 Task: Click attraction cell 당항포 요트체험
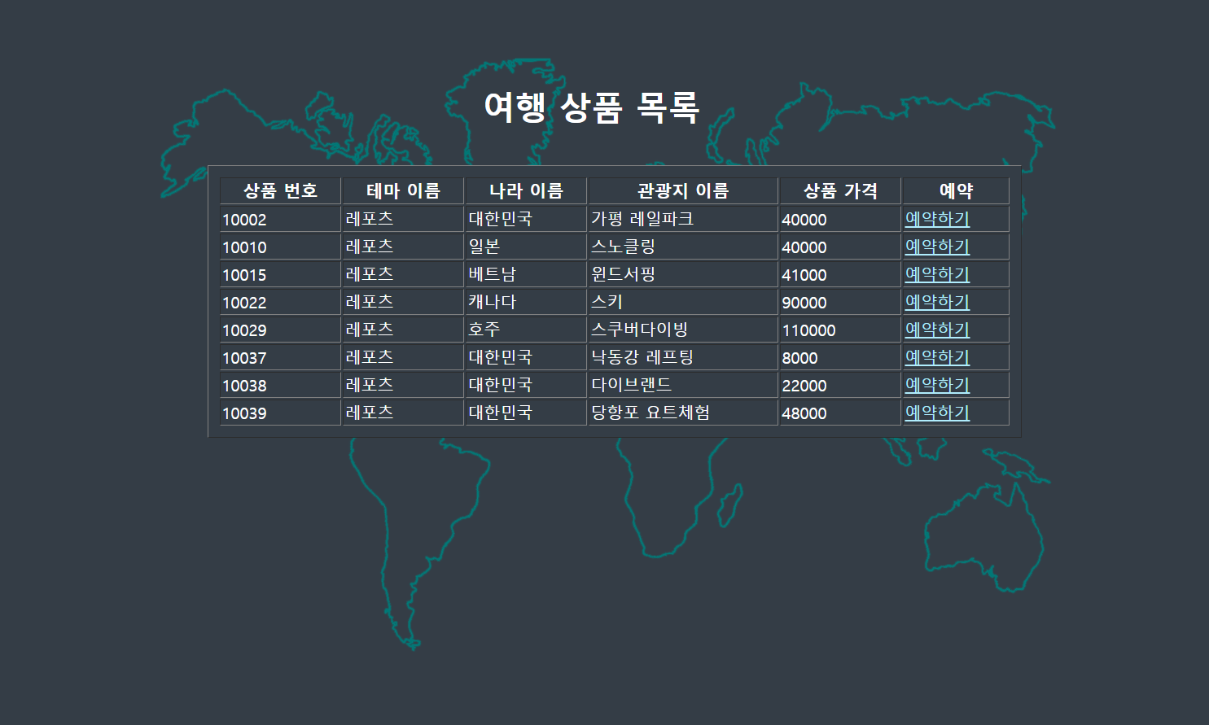coord(683,413)
